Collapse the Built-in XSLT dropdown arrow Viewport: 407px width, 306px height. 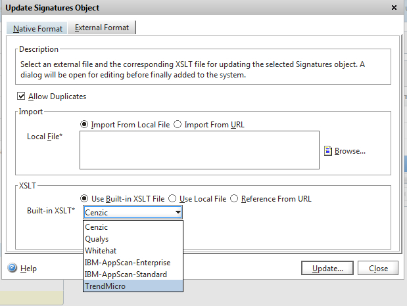pos(177,212)
